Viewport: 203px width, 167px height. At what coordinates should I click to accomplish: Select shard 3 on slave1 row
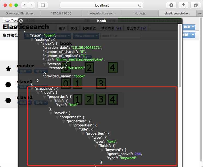(x=101, y=83)
